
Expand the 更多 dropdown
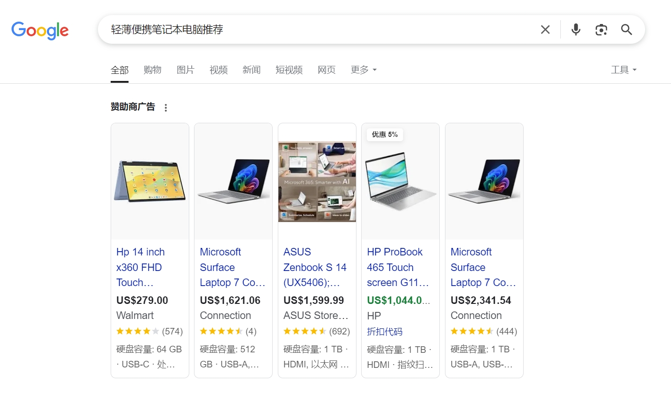[x=364, y=70]
